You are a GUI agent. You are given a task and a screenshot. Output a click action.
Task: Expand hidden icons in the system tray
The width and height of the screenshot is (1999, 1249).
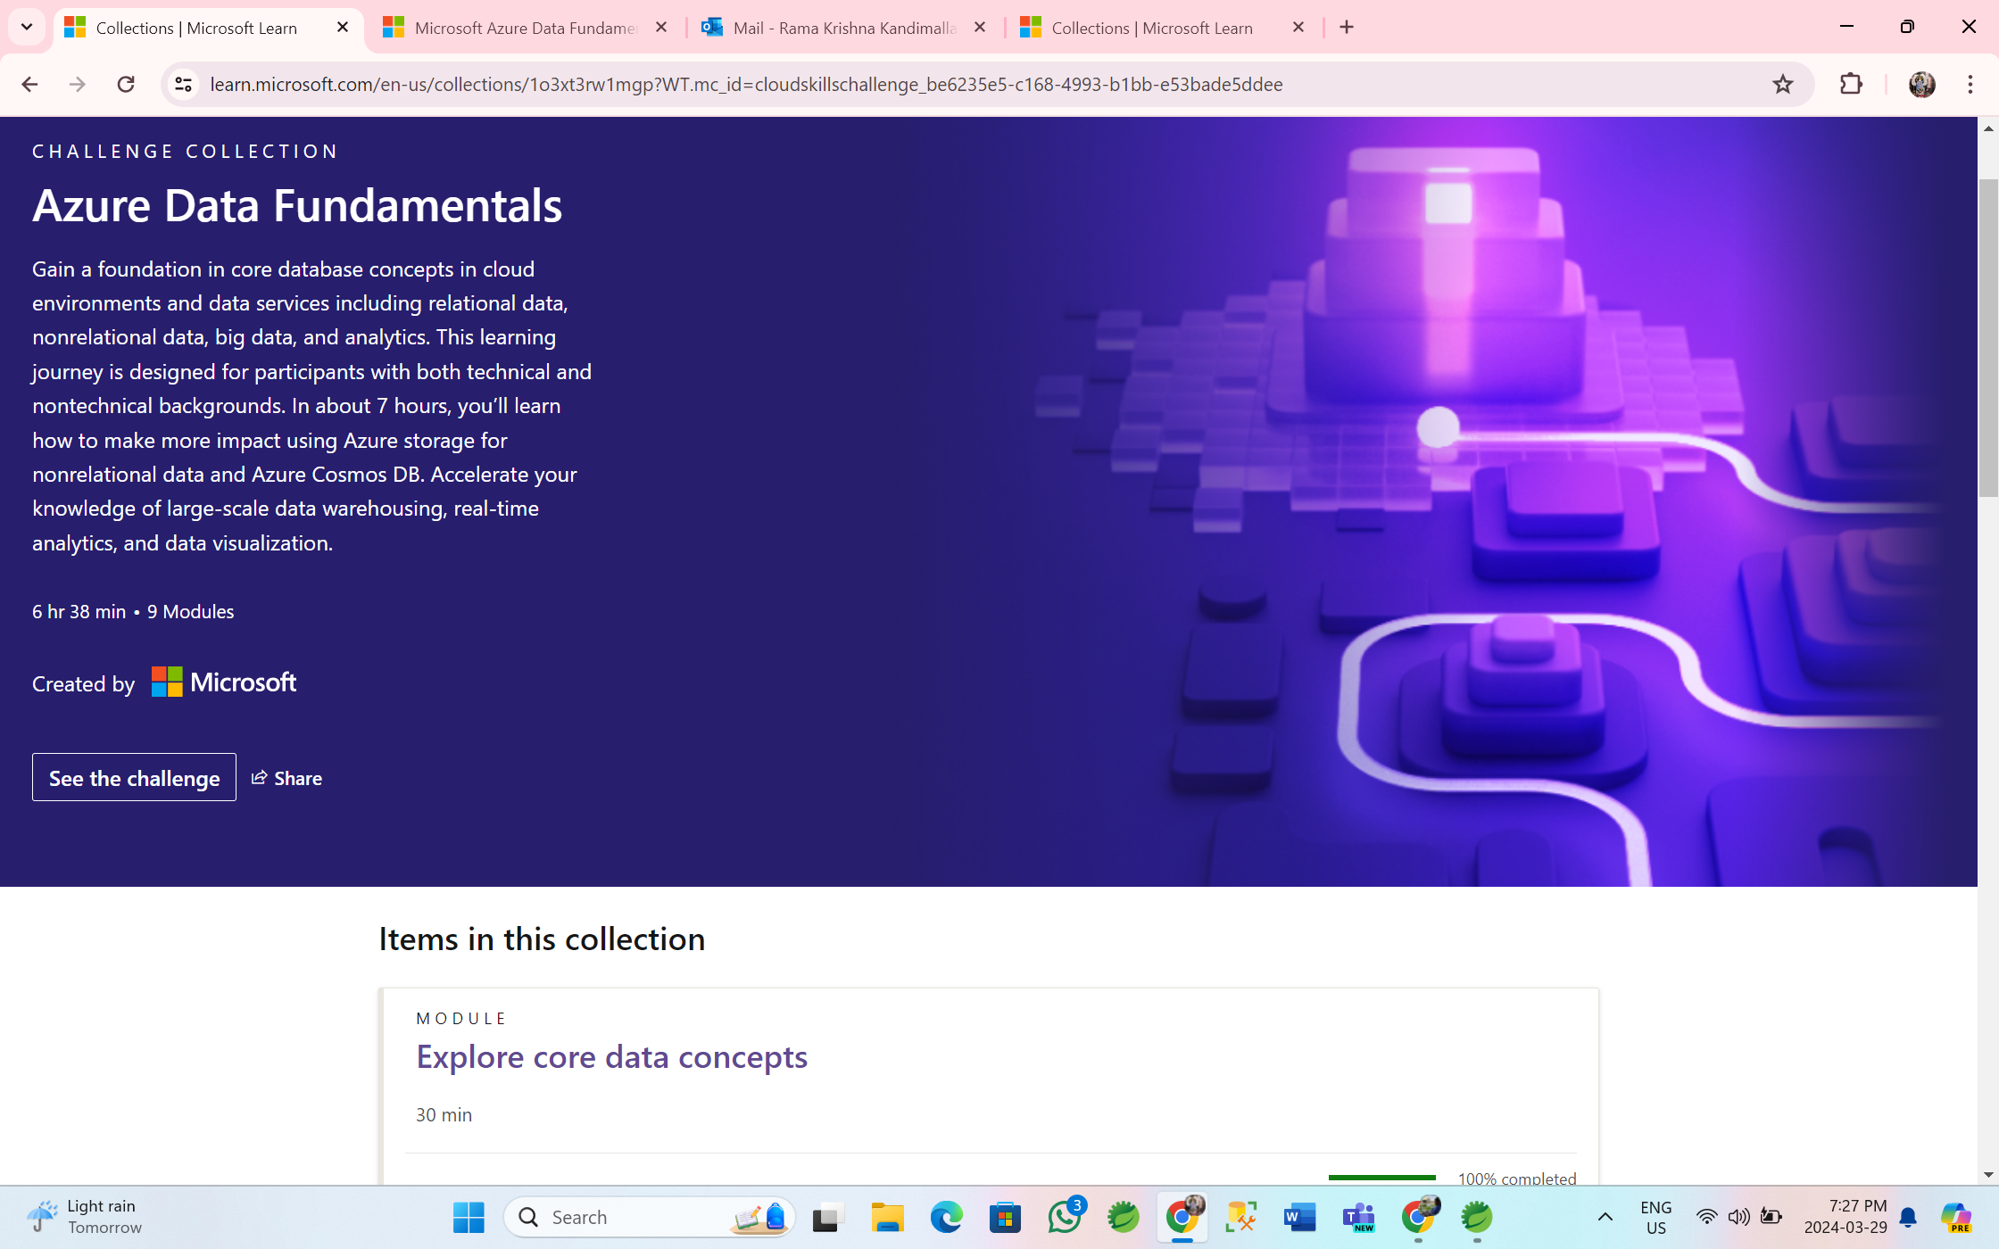point(1604,1216)
